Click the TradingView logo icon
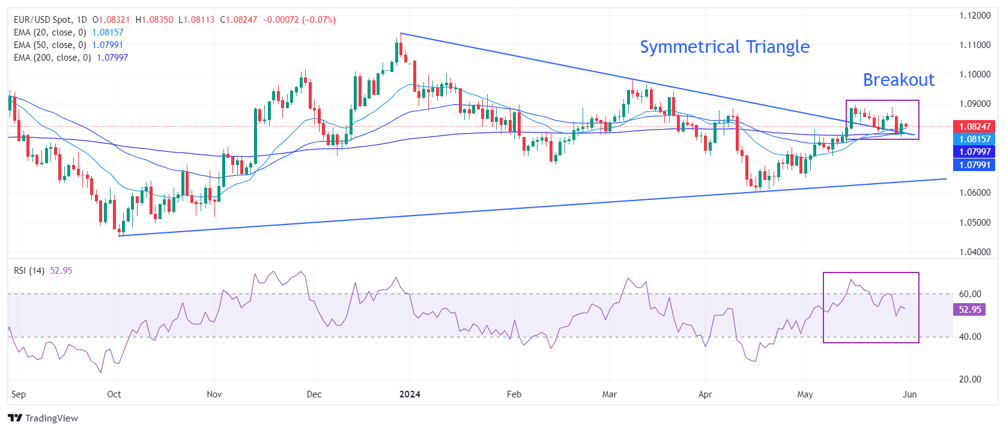1006x431 pixels. (15, 418)
